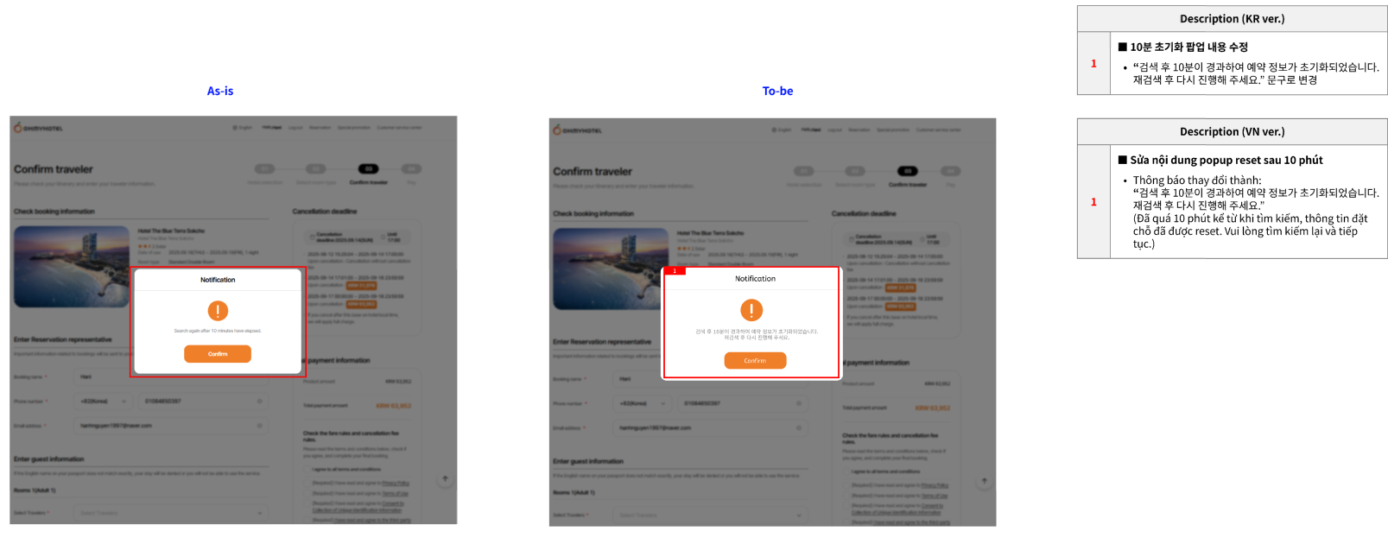Click Confirm button in As-is notification

(x=218, y=354)
